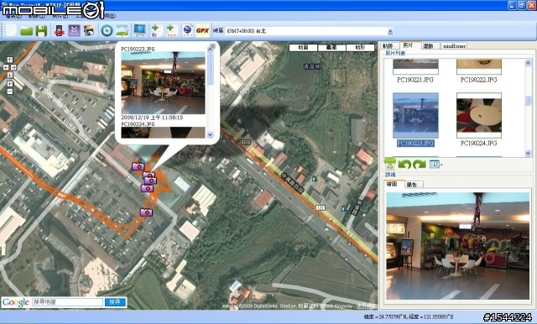Click the landscape picture edit icon
Screen dimensions: 537x324
click(x=123, y=31)
